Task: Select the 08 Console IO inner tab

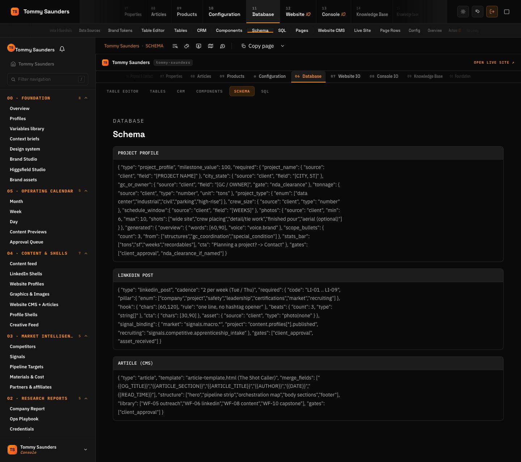Action: coord(384,76)
